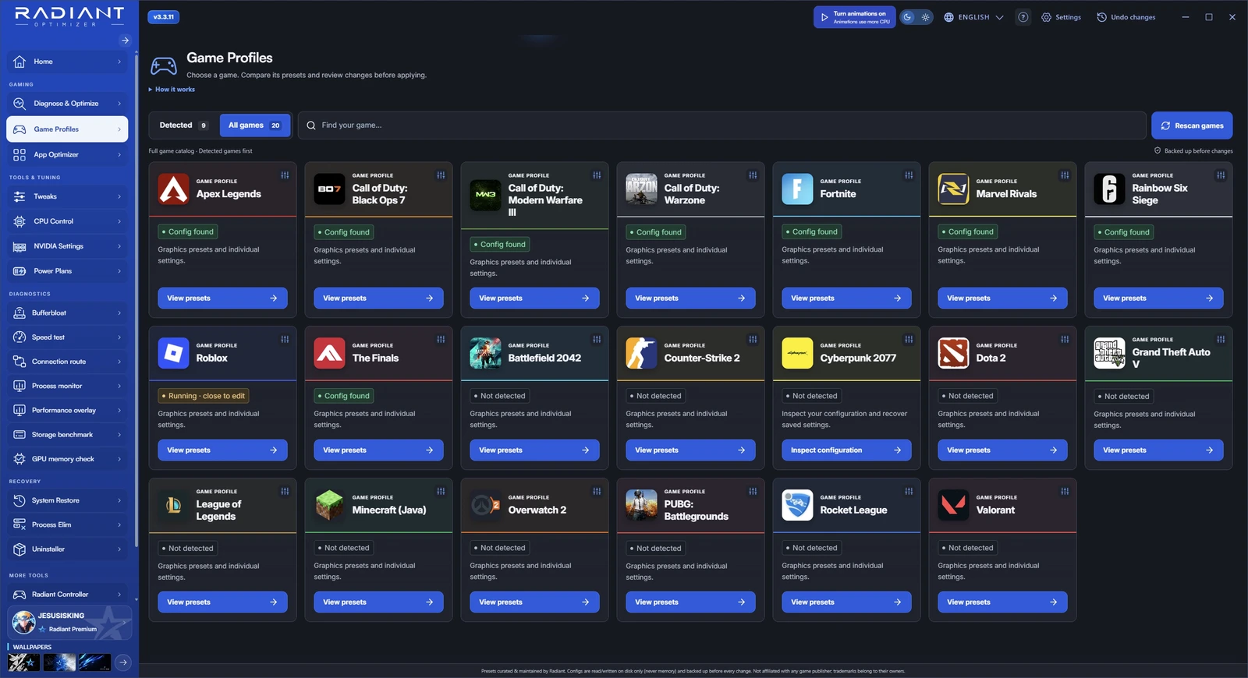Click the 'Running · close to edit' status on Roblox
This screenshot has height=678, width=1248.
(x=204, y=396)
